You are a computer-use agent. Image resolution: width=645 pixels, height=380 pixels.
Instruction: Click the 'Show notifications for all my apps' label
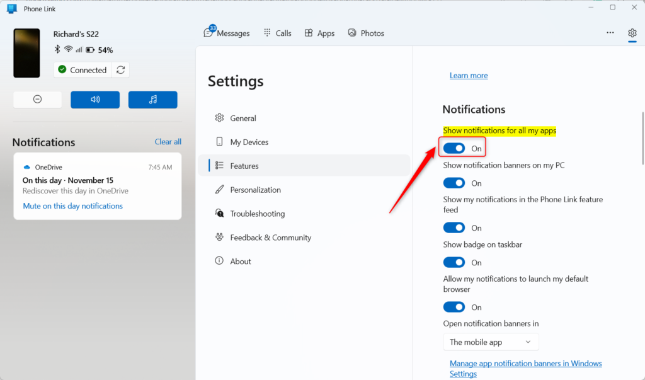coord(499,130)
